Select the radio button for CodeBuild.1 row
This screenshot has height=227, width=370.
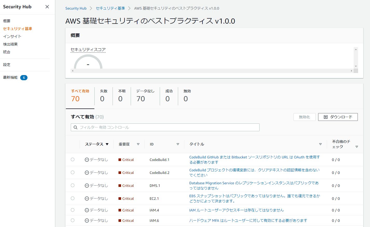[x=73, y=159]
